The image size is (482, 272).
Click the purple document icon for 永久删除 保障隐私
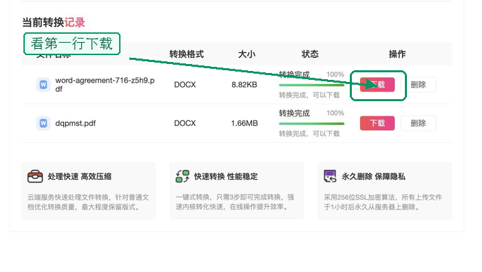click(x=330, y=176)
